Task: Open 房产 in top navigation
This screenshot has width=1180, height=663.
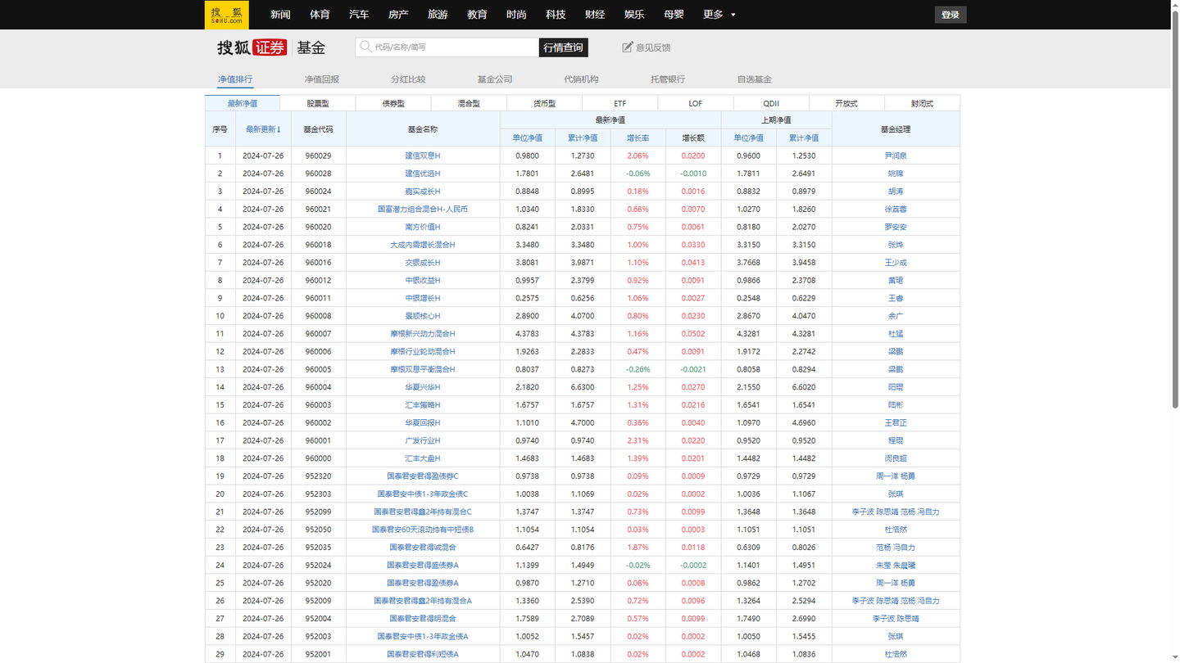Action: pyautogui.click(x=398, y=15)
